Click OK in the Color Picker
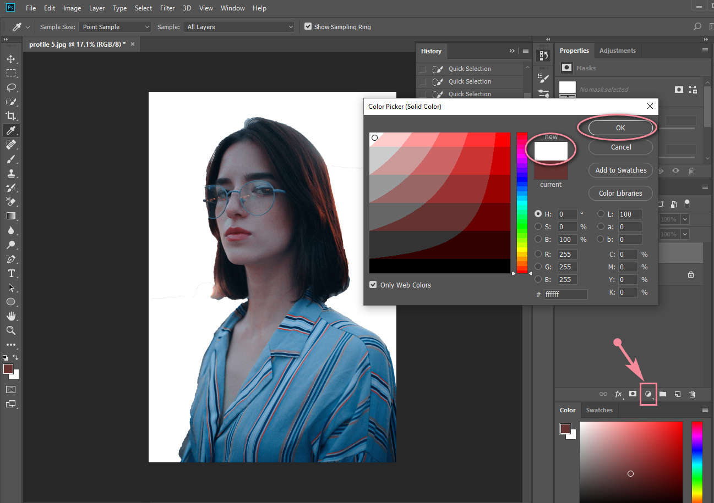Image resolution: width=714 pixels, height=503 pixels. tap(620, 128)
